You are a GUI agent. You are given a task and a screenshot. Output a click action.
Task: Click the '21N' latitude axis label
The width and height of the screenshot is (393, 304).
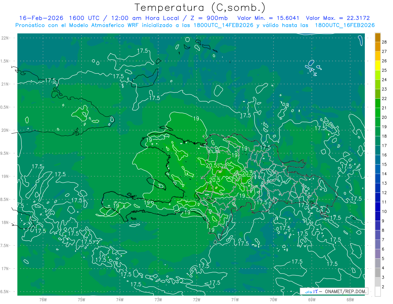[5, 84]
